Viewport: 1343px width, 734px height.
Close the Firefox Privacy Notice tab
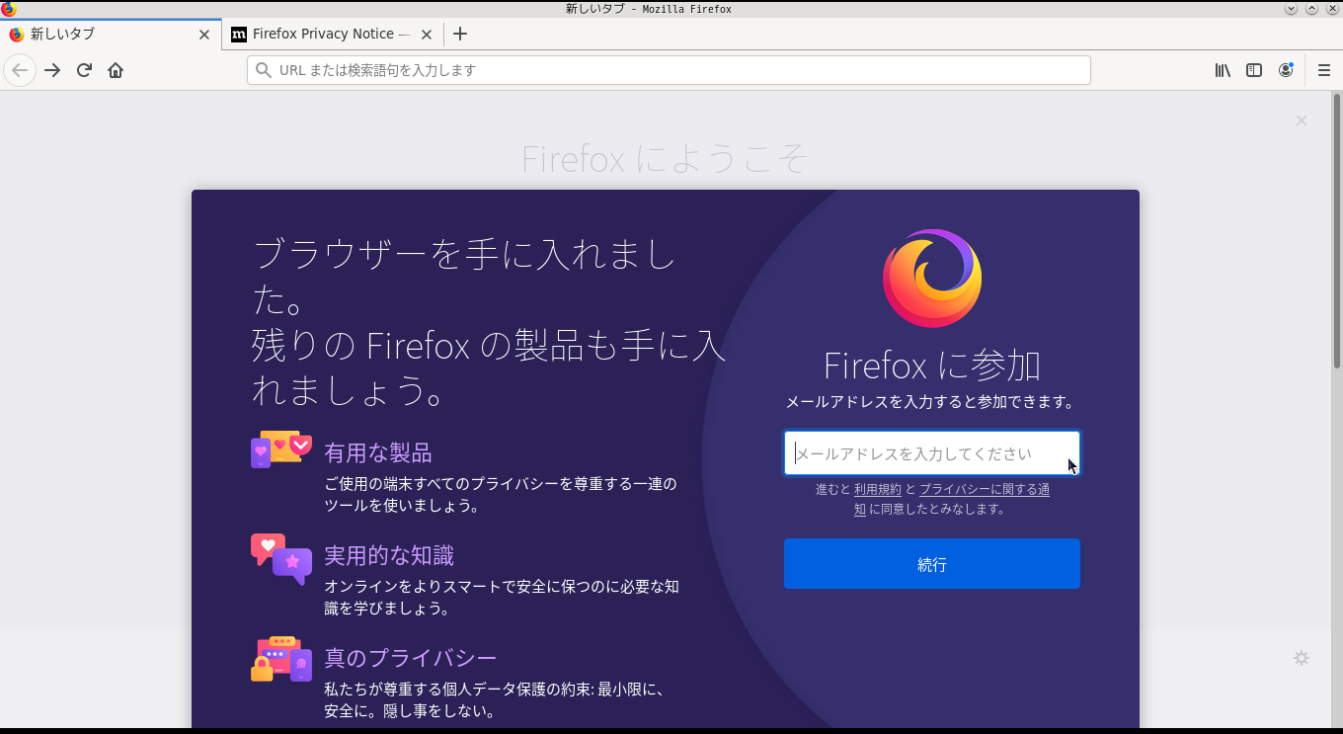[427, 34]
